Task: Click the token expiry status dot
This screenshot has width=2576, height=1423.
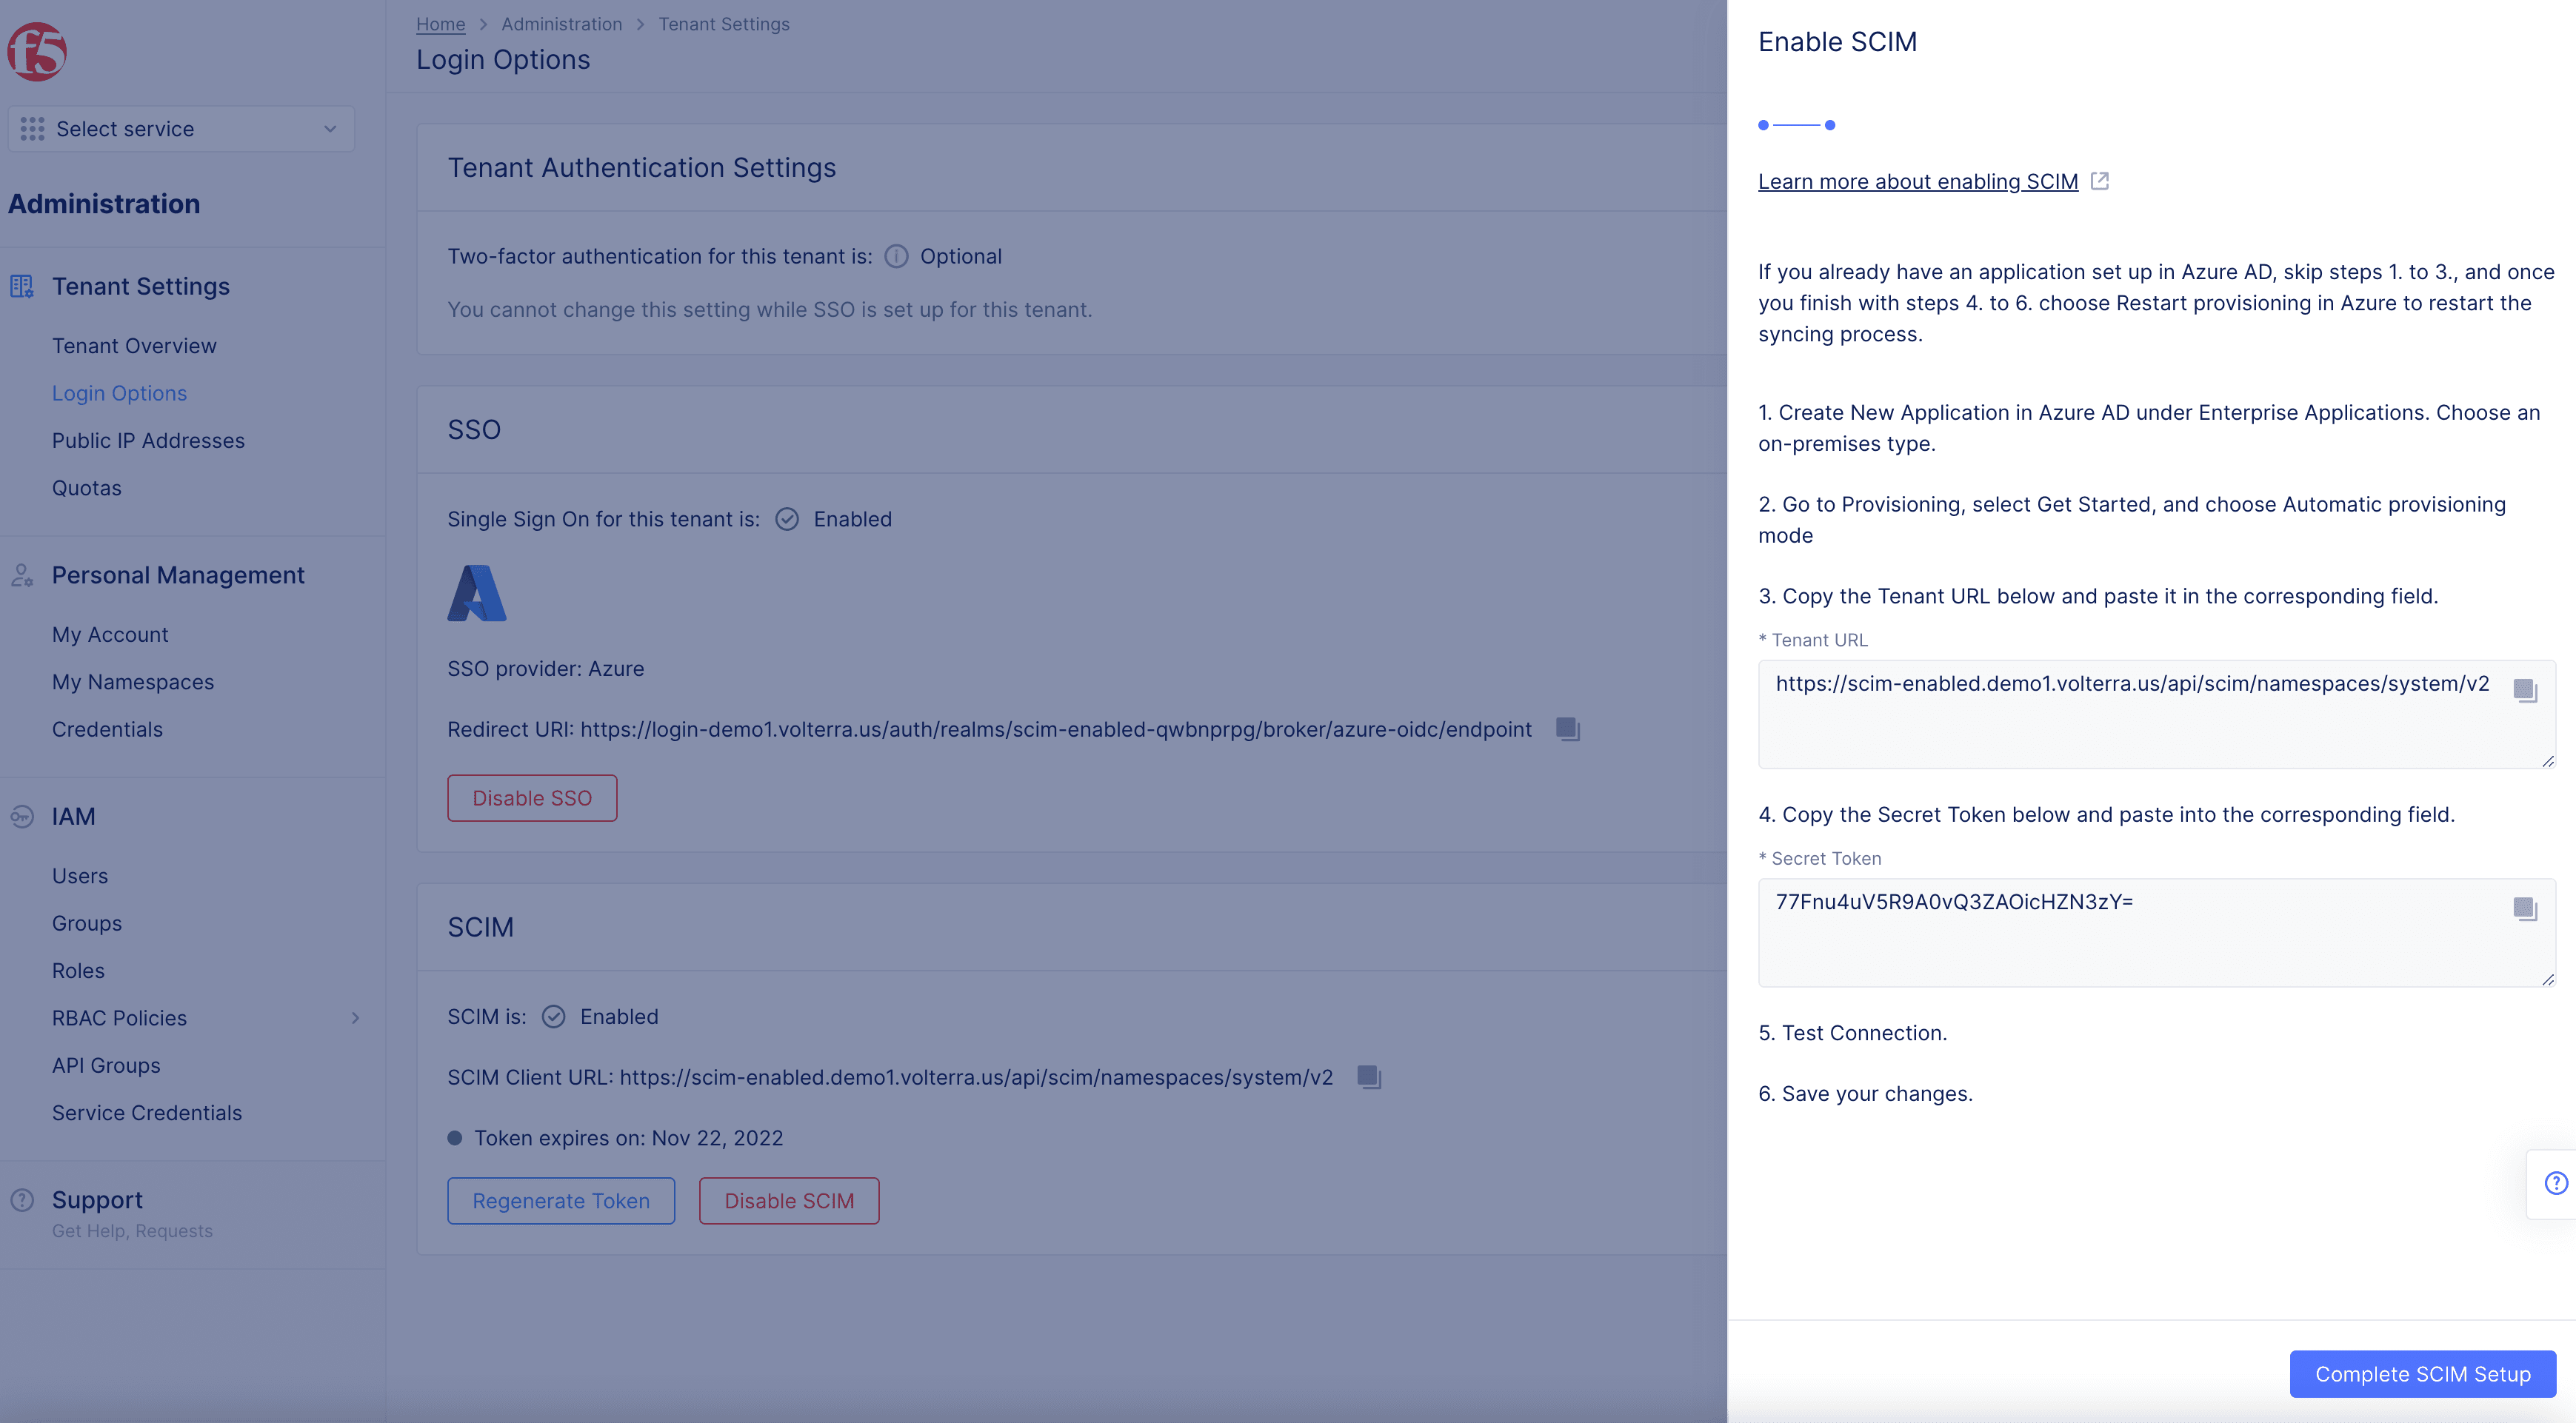Action: pos(455,1138)
